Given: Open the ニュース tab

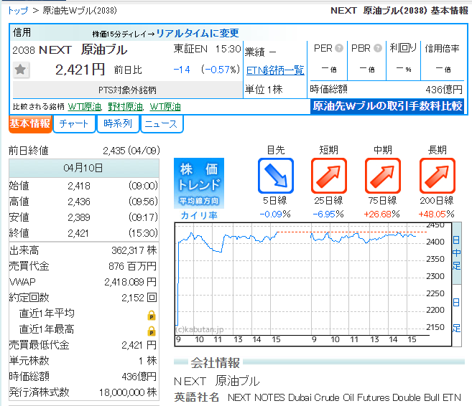Looking at the screenshot, I should (x=162, y=124).
